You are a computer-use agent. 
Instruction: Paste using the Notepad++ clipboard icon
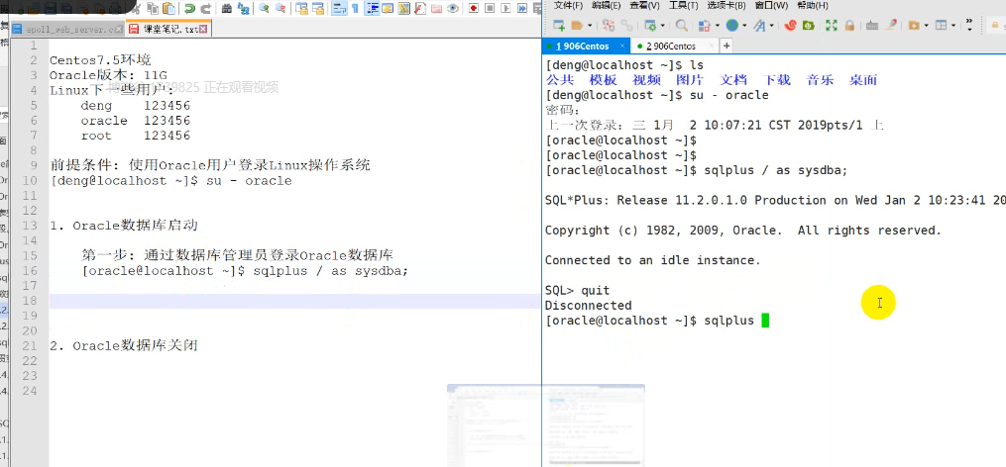coord(168,8)
